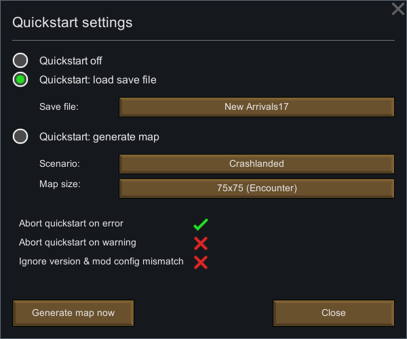Select the generate map radio circle
The image size is (407, 339).
[x=20, y=136]
